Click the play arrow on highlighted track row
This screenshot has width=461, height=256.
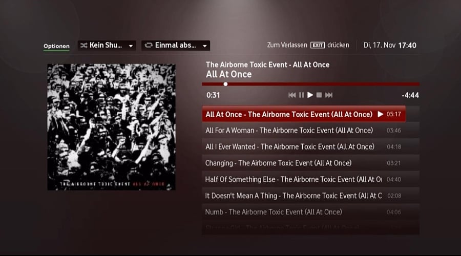380,114
